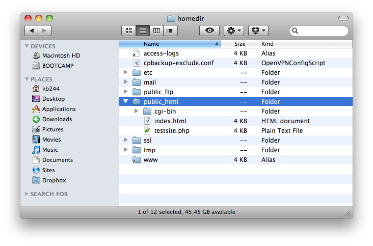Click the access-logs alias name
This screenshot has width=373, height=246.
(x=161, y=53)
